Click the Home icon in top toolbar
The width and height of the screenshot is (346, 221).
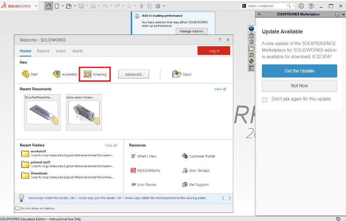coord(49,6)
